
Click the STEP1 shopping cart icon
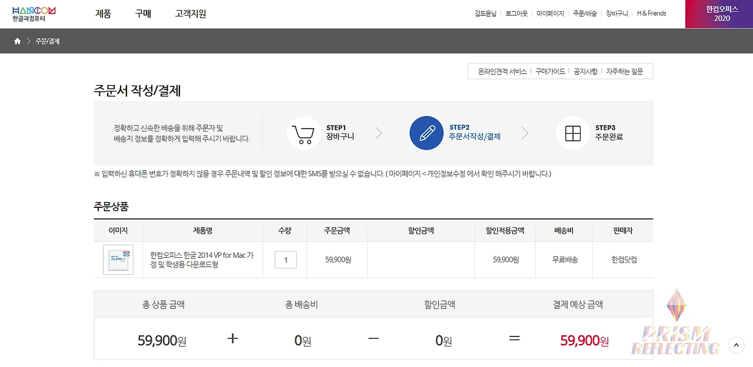click(x=304, y=133)
